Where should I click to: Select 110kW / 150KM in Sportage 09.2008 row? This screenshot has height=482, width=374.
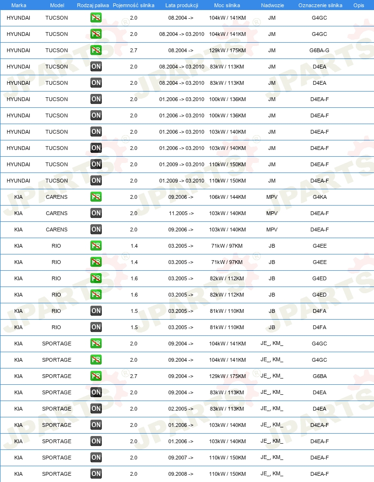pyautogui.click(x=227, y=474)
